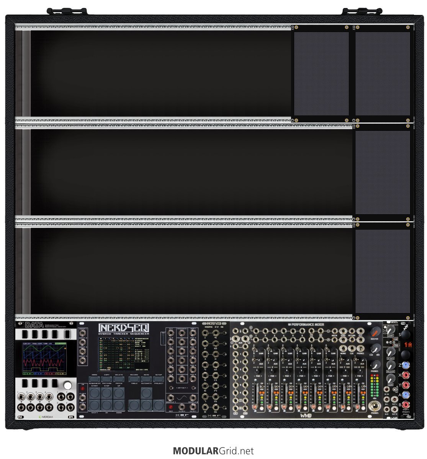Click the disting B red jack

406,405
